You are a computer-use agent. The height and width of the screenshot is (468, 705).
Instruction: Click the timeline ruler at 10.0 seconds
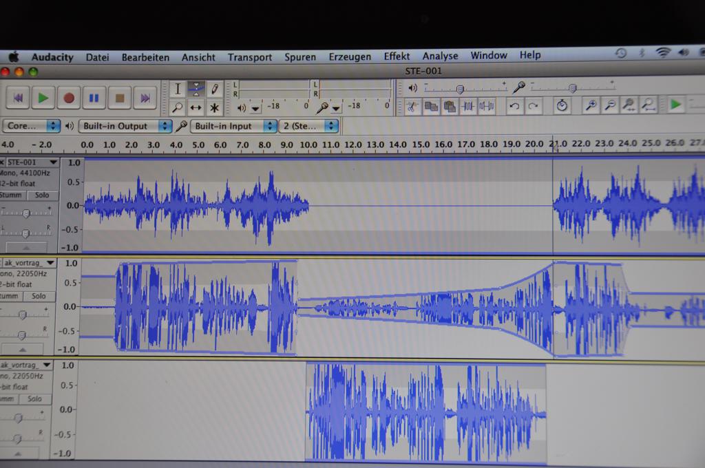308,145
